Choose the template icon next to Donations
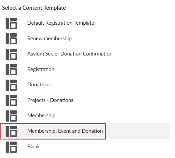 coord(11,85)
